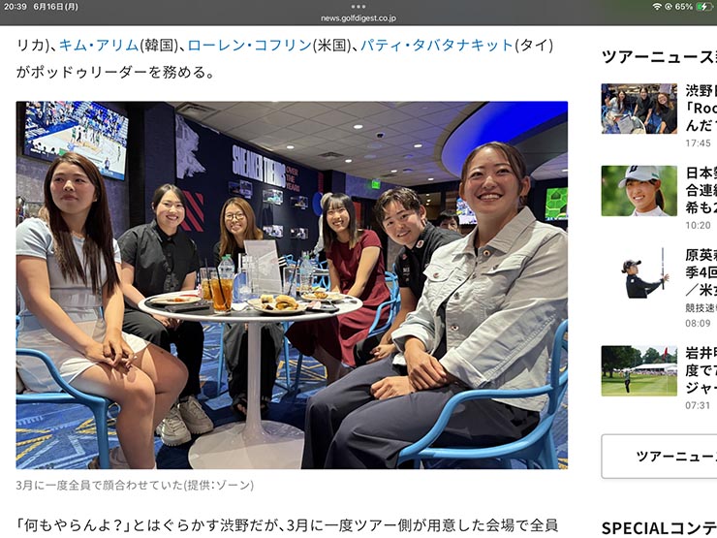Open the golf course green thumbnail
Image resolution: width=717 pixels, height=538 pixels.
tap(639, 370)
